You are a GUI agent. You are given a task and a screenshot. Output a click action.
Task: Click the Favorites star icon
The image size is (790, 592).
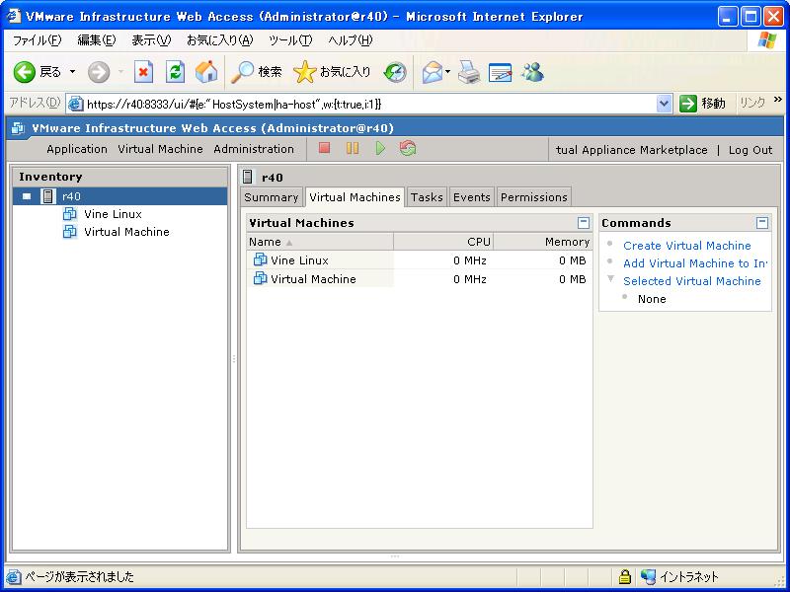304,72
